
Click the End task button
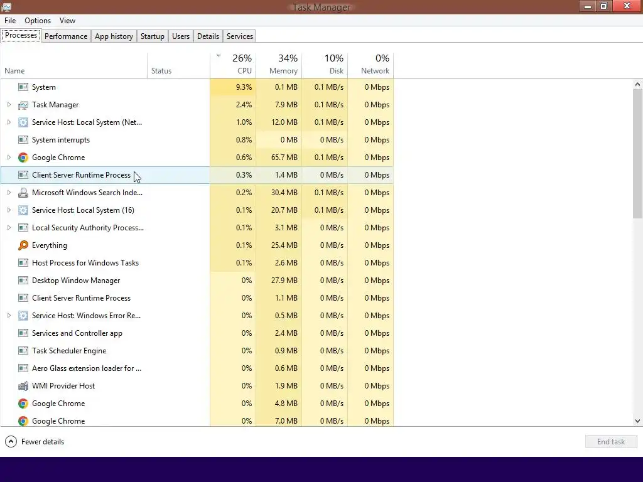click(610, 441)
